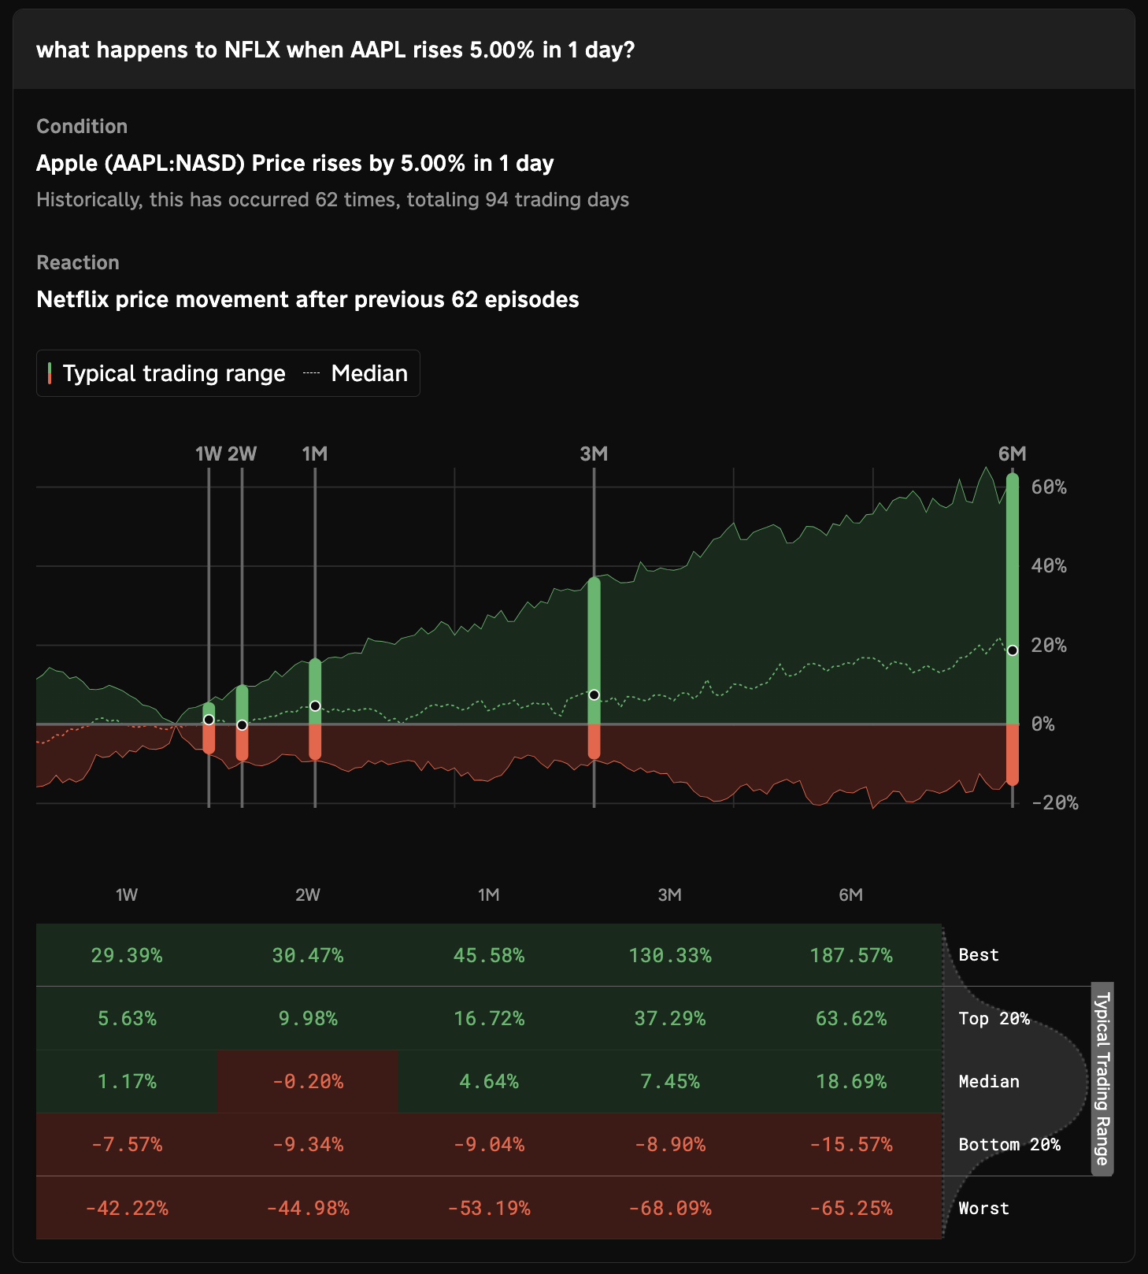Click the 4.64% median cell

tap(489, 1081)
